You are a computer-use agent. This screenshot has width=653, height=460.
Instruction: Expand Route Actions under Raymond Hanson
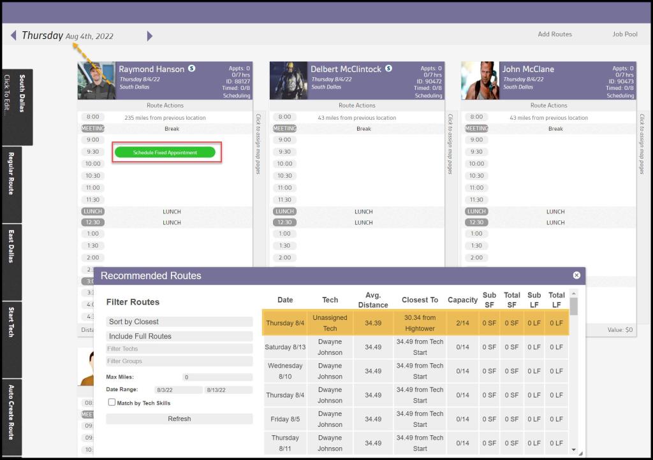tap(165, 106)
